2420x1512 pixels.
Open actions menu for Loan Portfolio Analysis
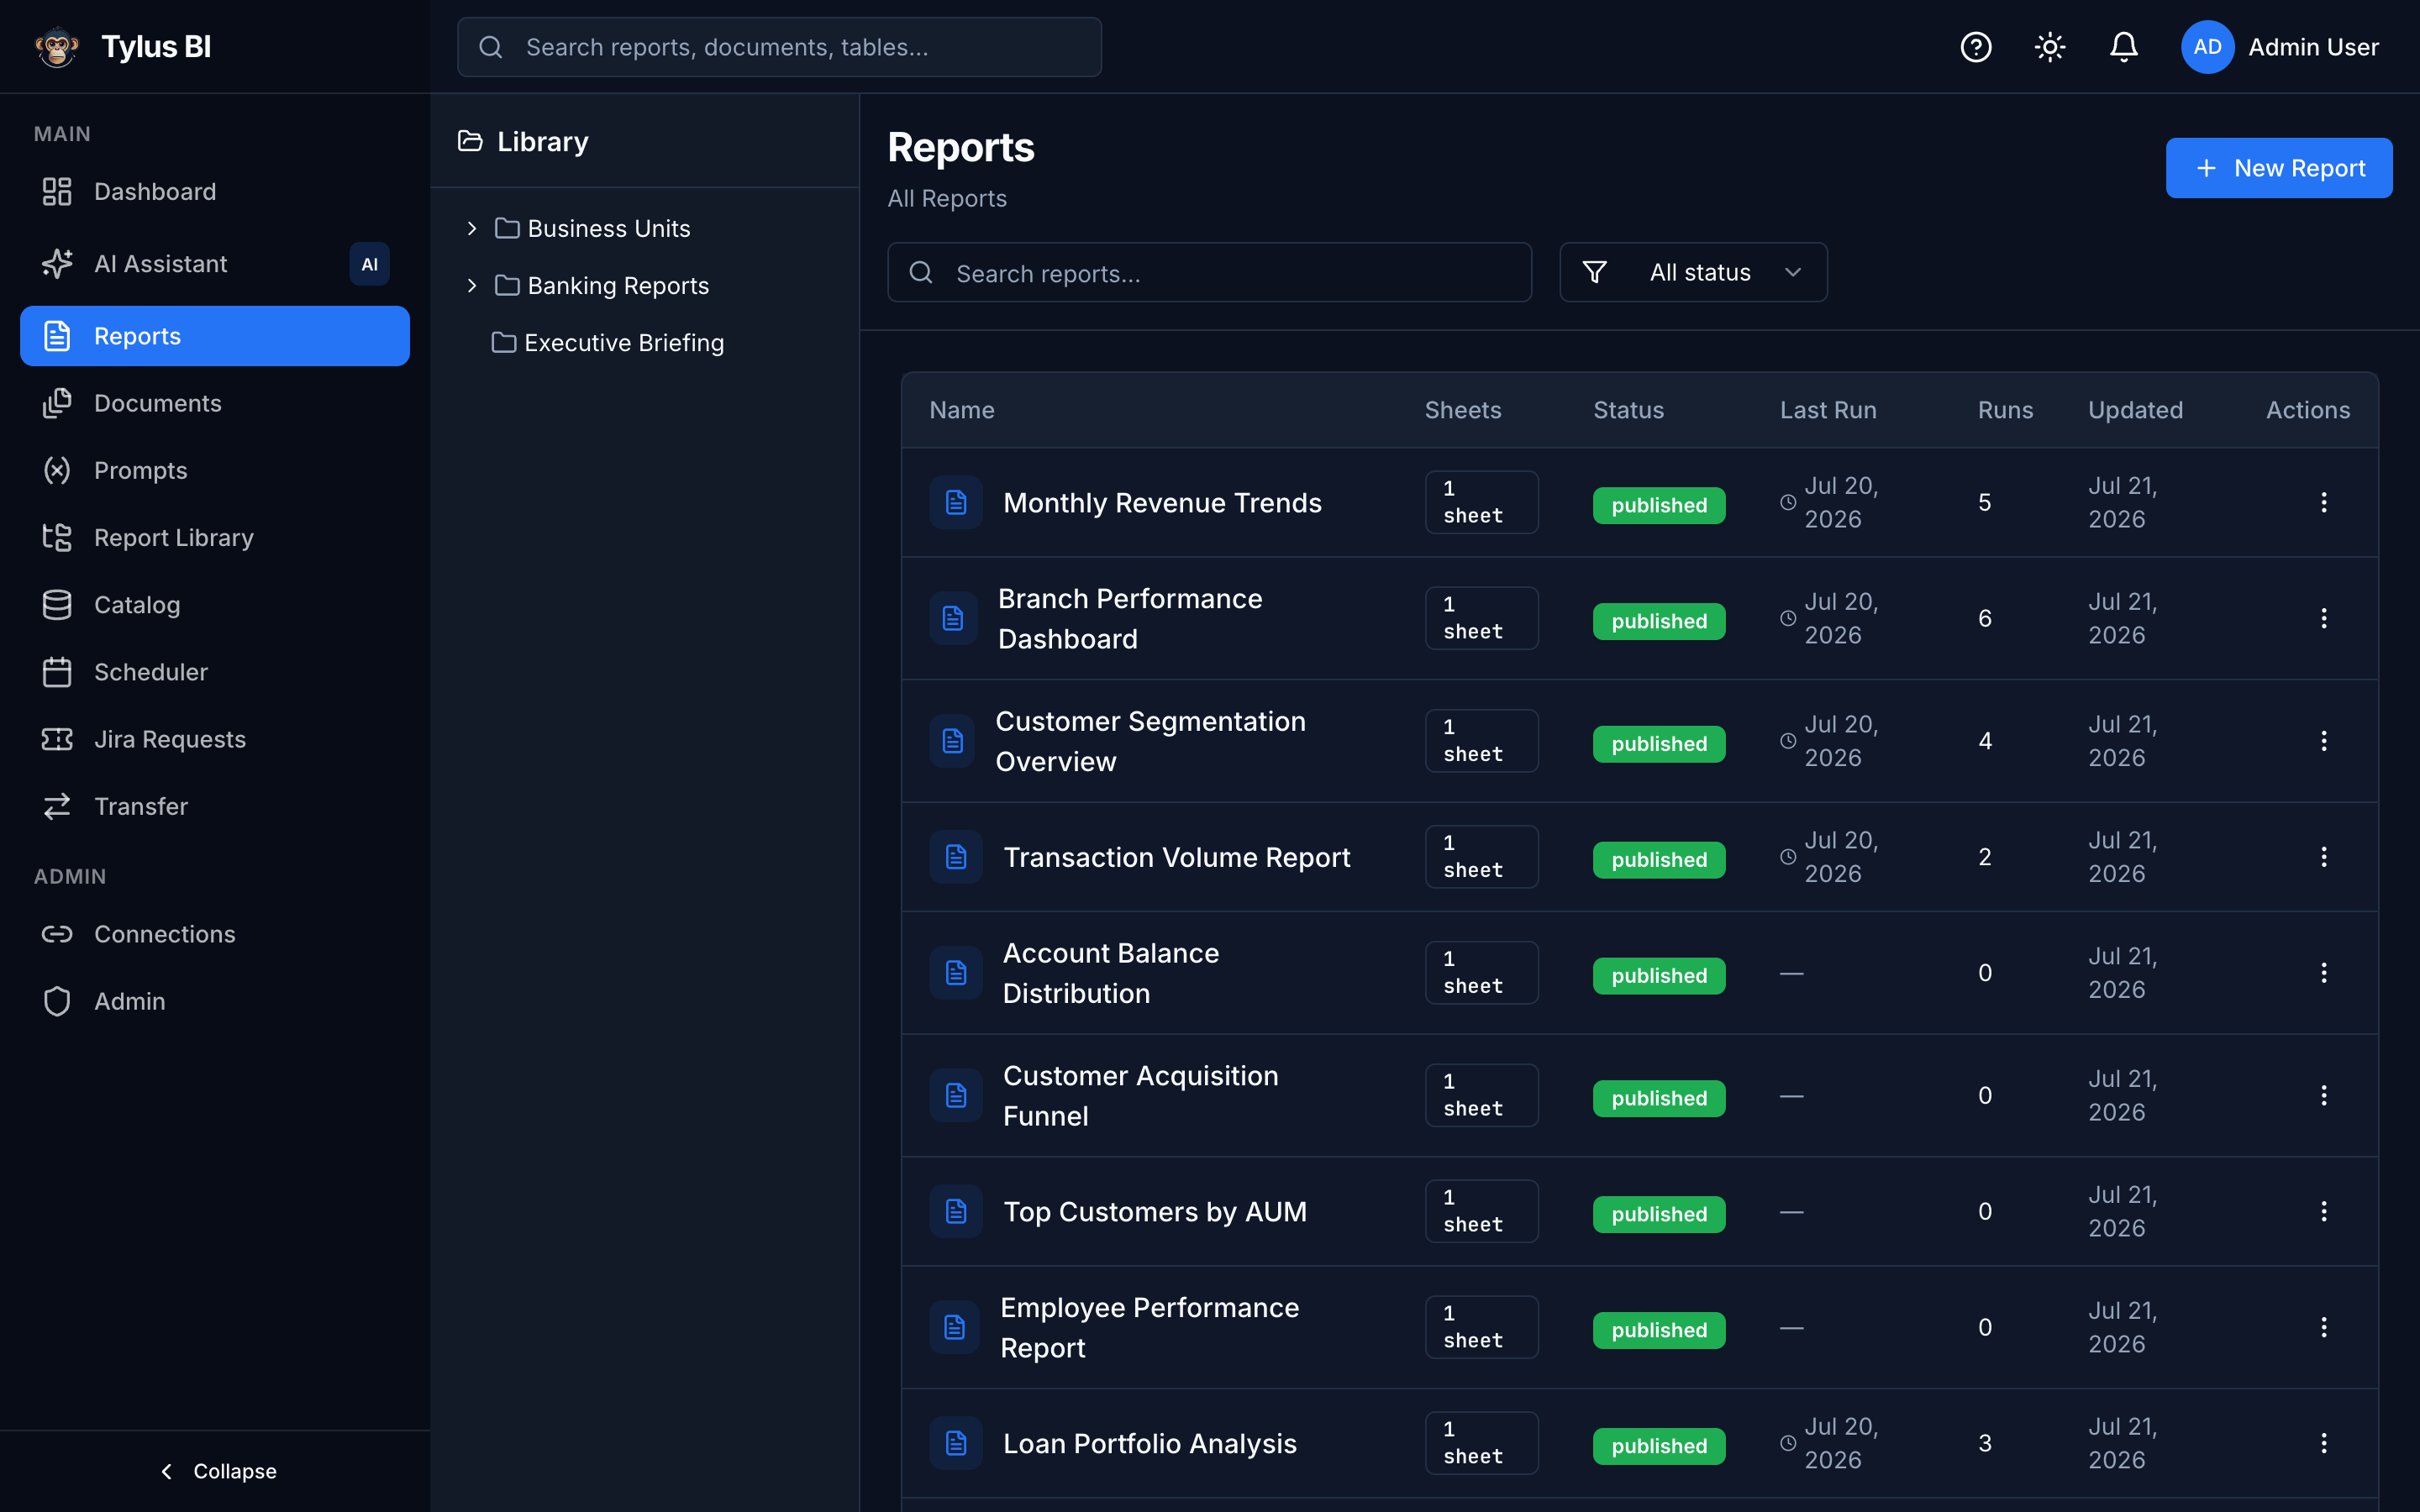2323,1443
